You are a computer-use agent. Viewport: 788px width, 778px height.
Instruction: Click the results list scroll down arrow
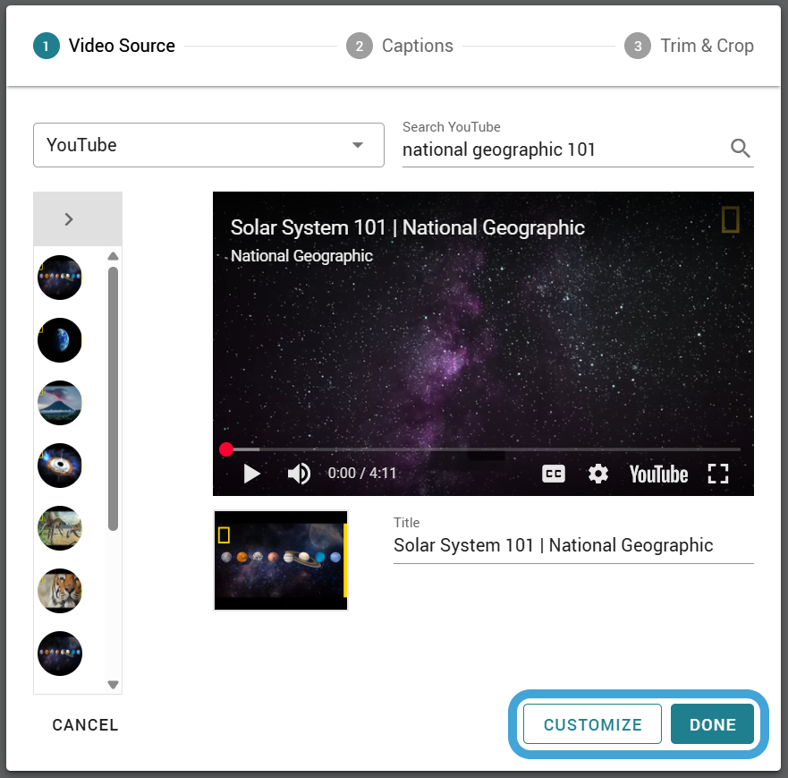click(x=113, y=685)
